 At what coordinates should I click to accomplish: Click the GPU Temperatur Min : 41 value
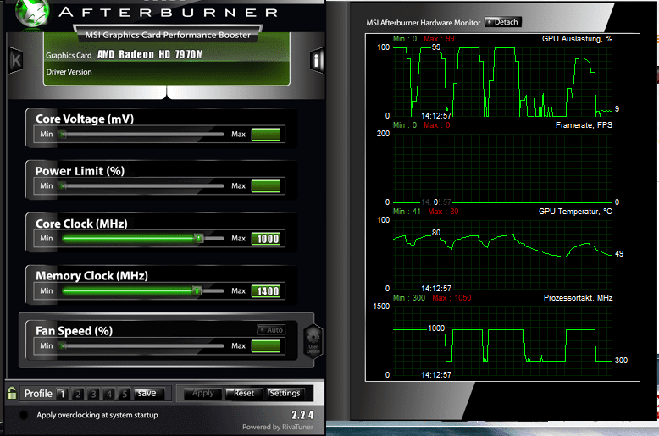coord(407,212)
